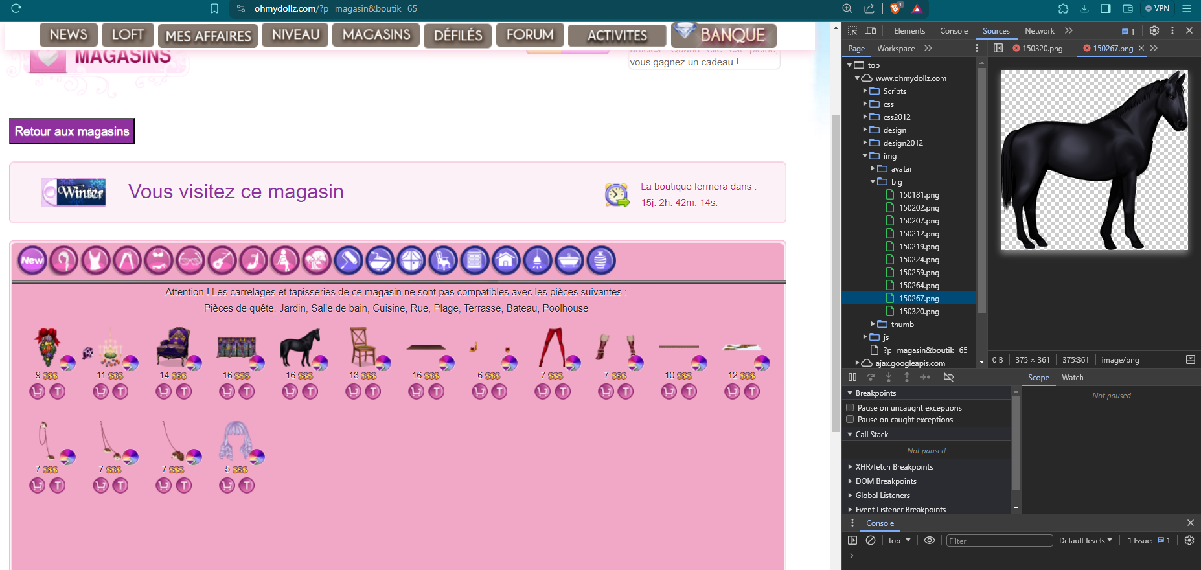1201x570 pixels.
Task: Click the Winter shop logo thumbnail
Action: click(x=74, y=192)
